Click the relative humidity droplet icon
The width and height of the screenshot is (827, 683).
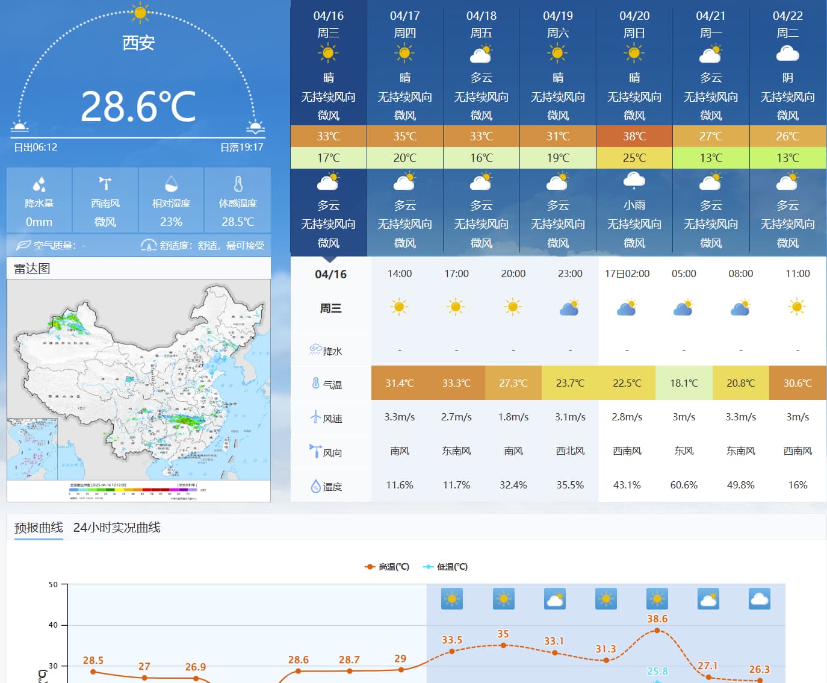(172, 184)
